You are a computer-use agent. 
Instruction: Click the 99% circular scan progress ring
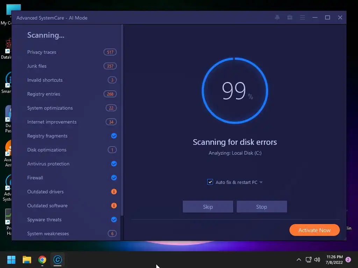[x=235, y=91]
